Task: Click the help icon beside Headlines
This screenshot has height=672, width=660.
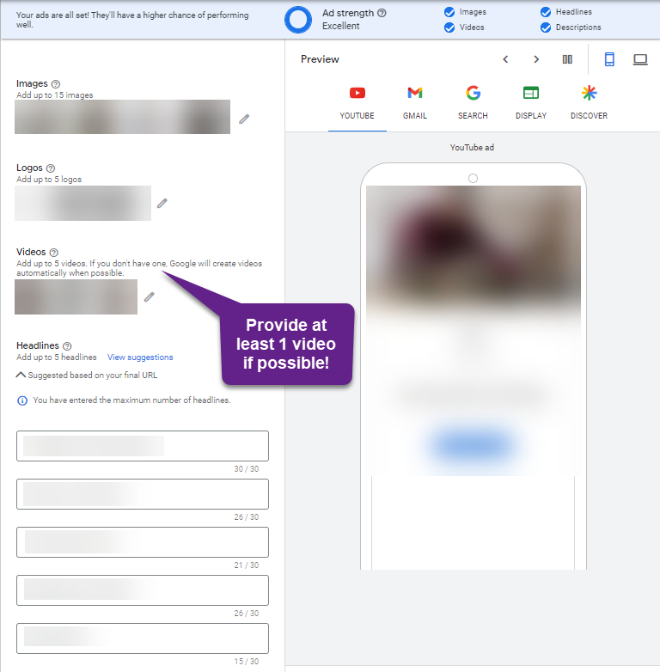Action: [x=67, y=345]
